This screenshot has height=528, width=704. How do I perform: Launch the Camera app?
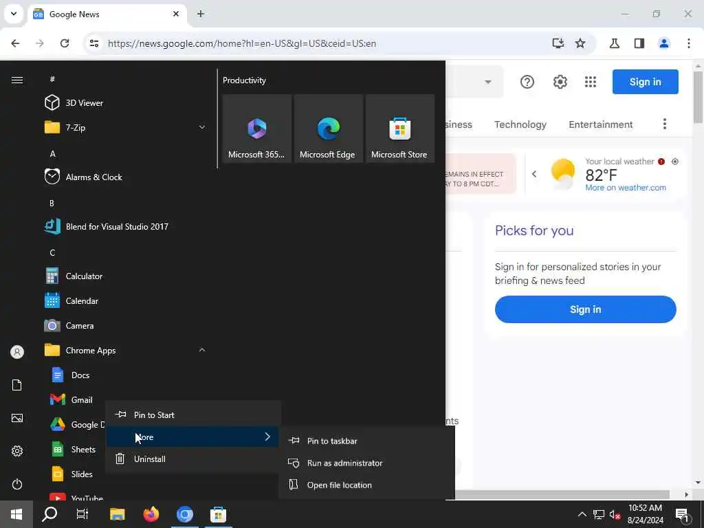click(x=125, y=325)
